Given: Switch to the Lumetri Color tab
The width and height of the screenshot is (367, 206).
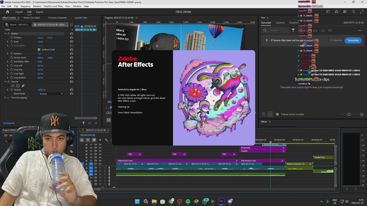Looking at the screenshot, I should pos(81,18).
